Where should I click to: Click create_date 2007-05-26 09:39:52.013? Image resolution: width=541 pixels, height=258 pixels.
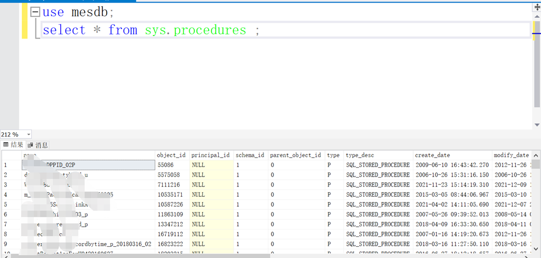click(x=452, y=214)
